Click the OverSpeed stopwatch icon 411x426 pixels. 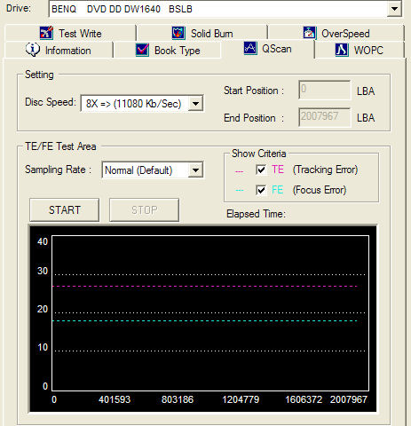309,33
